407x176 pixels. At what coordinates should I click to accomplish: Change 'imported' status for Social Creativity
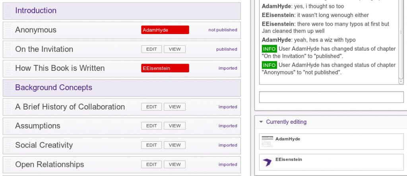tap(228, 145)
